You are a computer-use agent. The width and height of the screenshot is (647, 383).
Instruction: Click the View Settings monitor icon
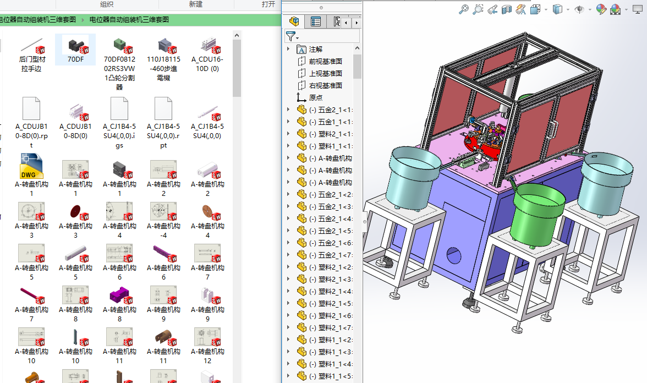638,9
